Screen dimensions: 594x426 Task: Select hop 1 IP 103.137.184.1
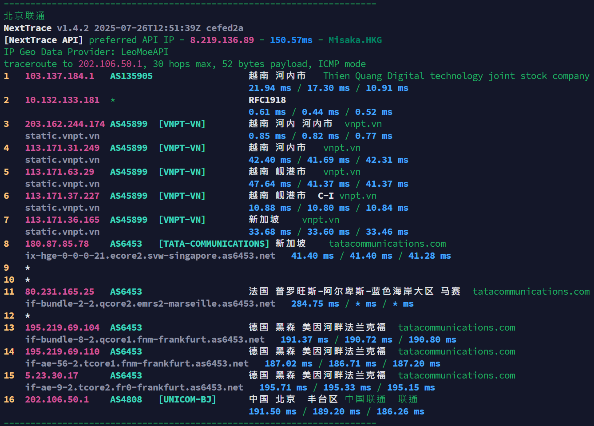59,76
